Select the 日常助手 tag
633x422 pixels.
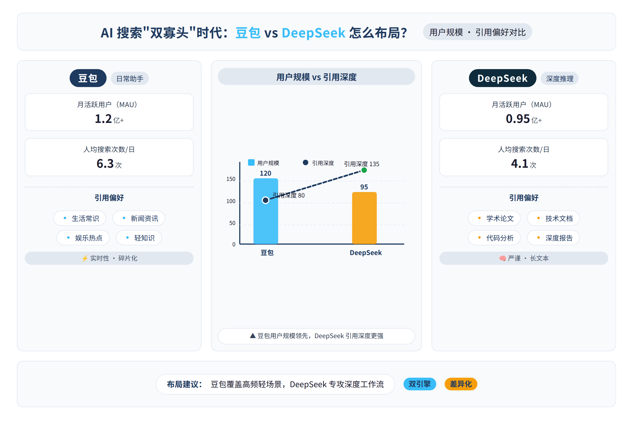(x=130, y=79)
